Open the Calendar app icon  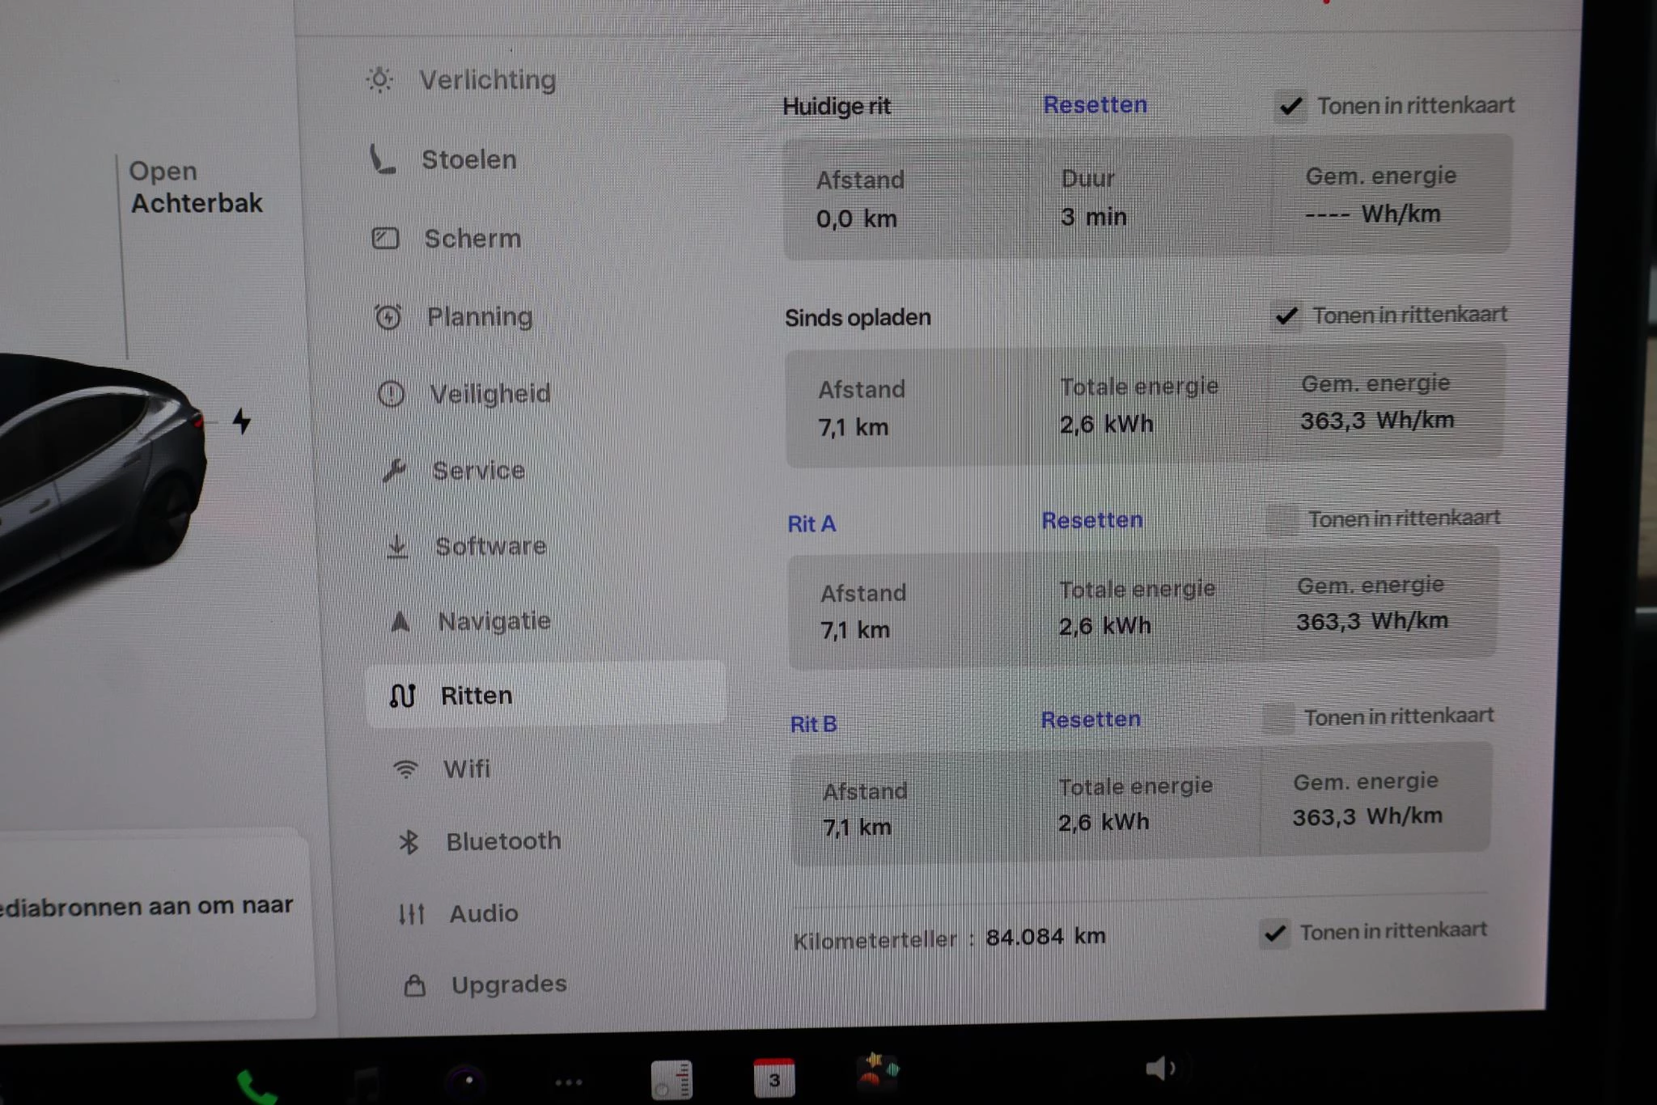(773, 1078)
